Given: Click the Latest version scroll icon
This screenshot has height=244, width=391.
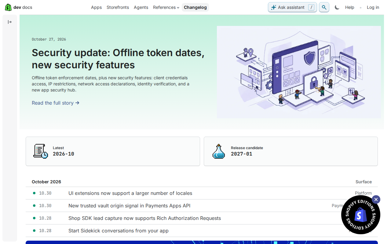Looking at the screenshot, I should tap(40, 151).
